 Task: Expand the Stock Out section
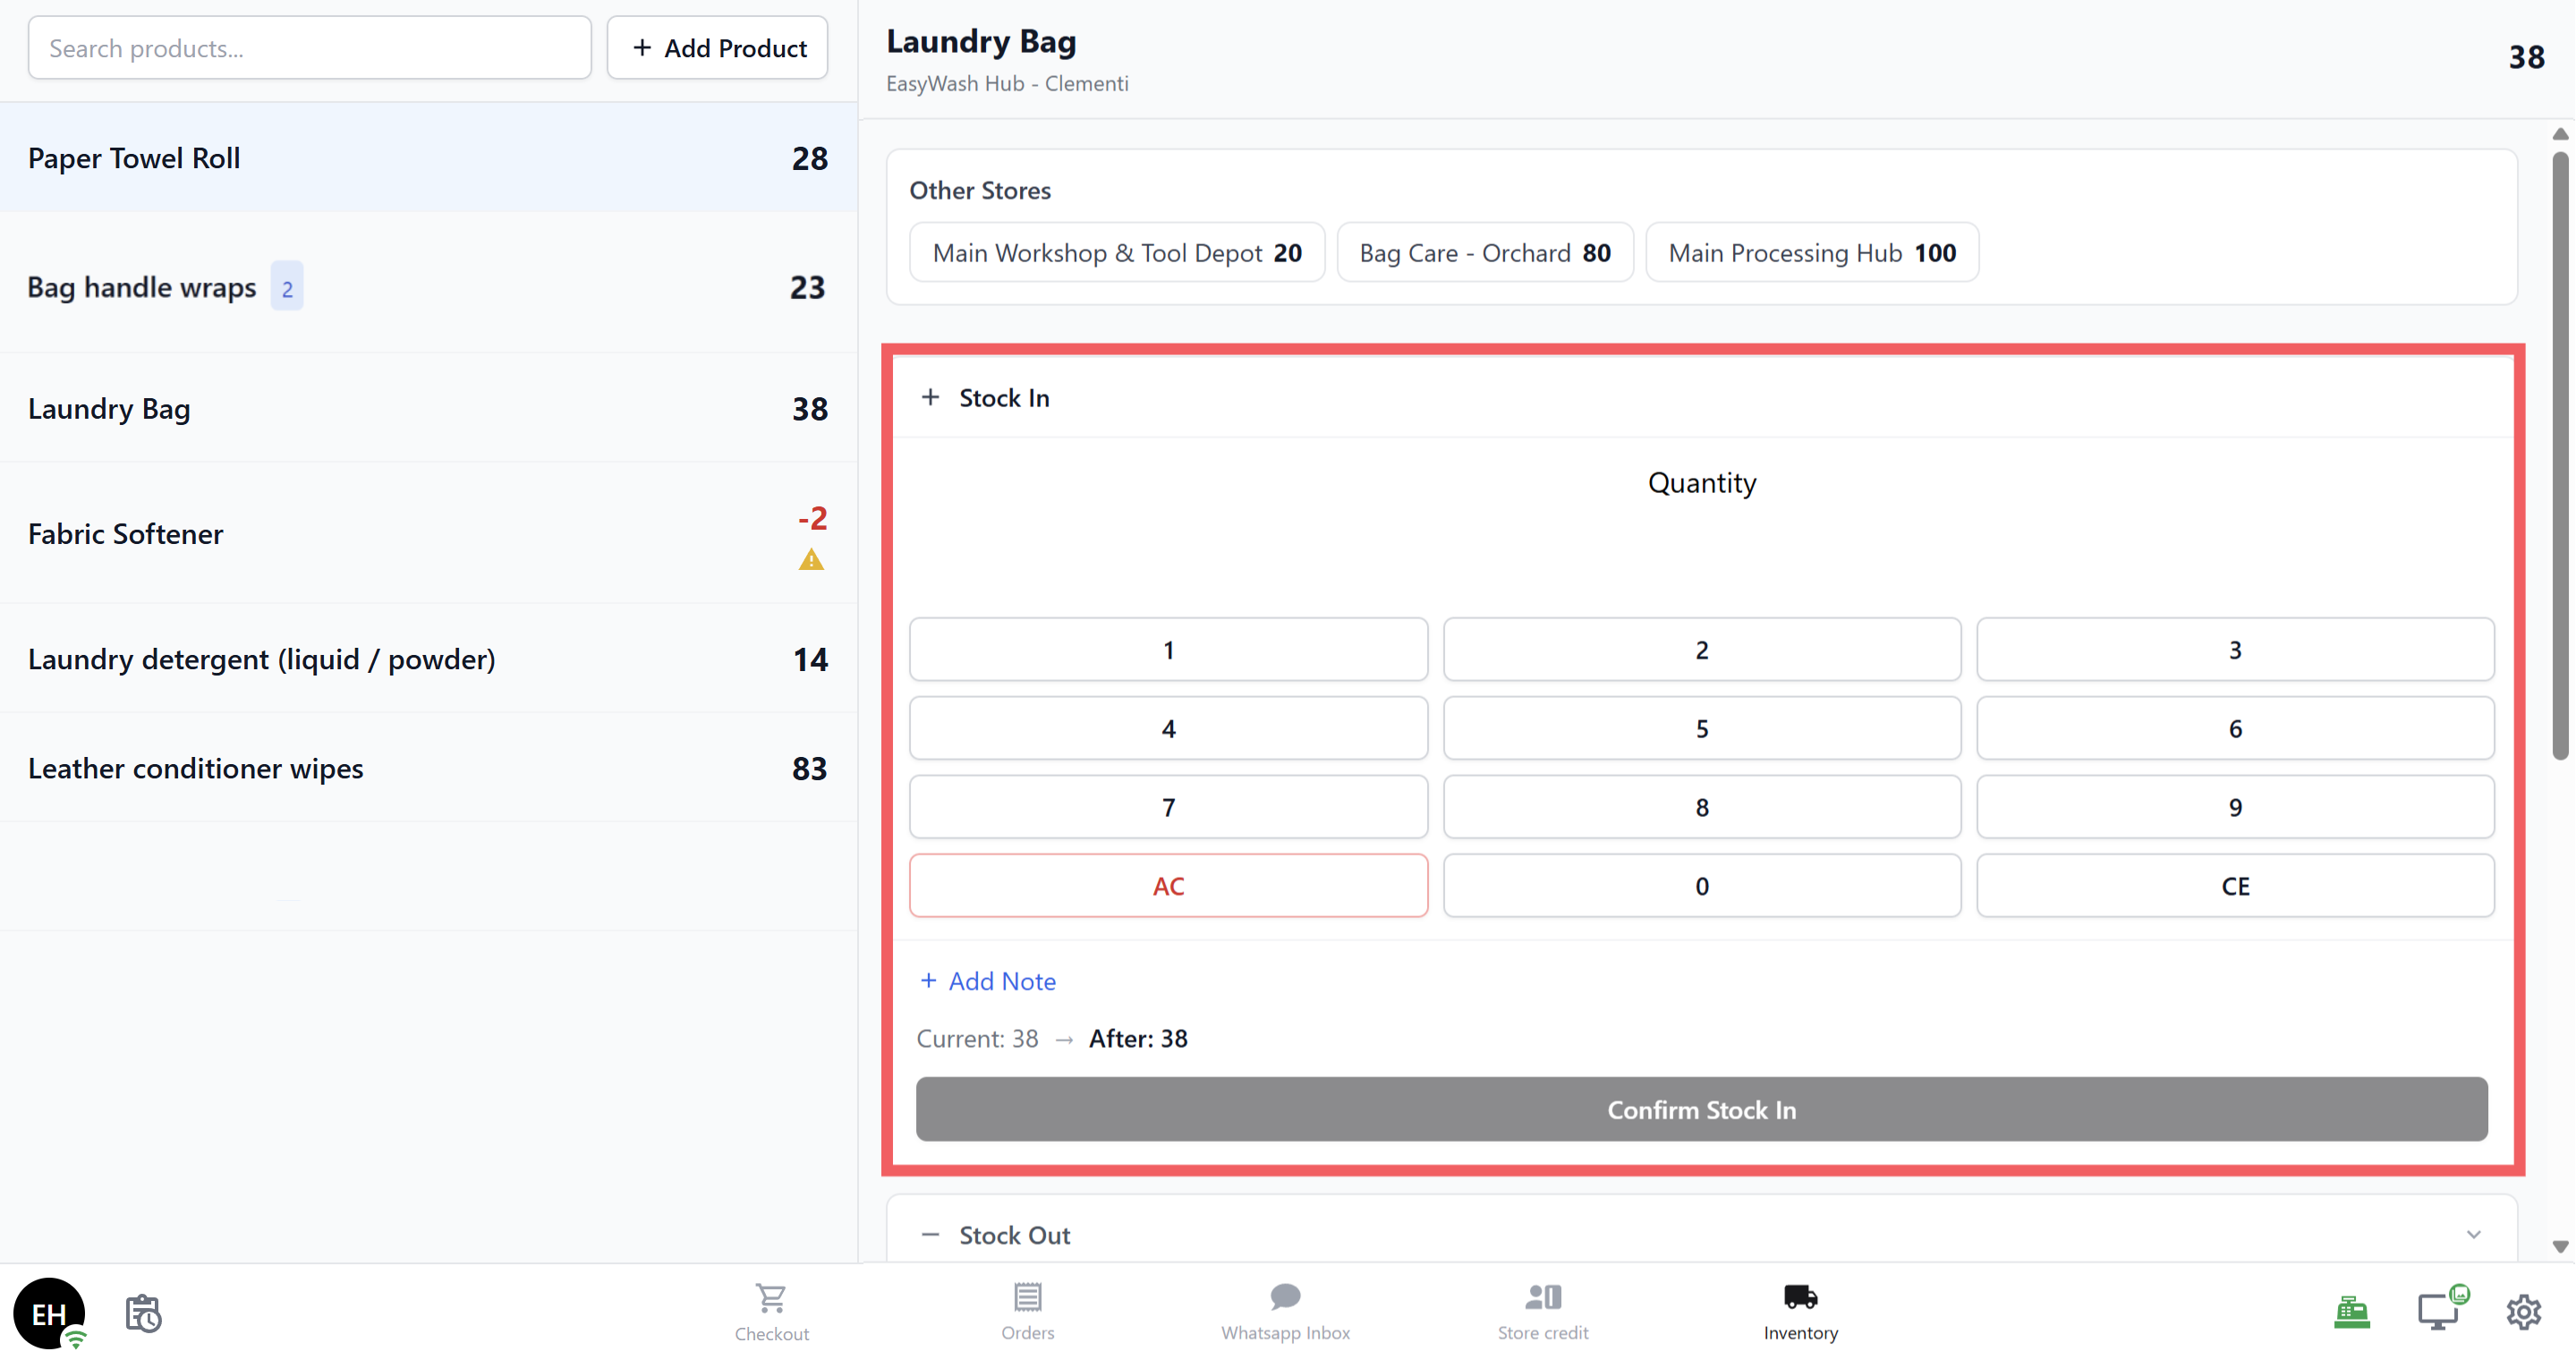click(x=1014, y=1235)
